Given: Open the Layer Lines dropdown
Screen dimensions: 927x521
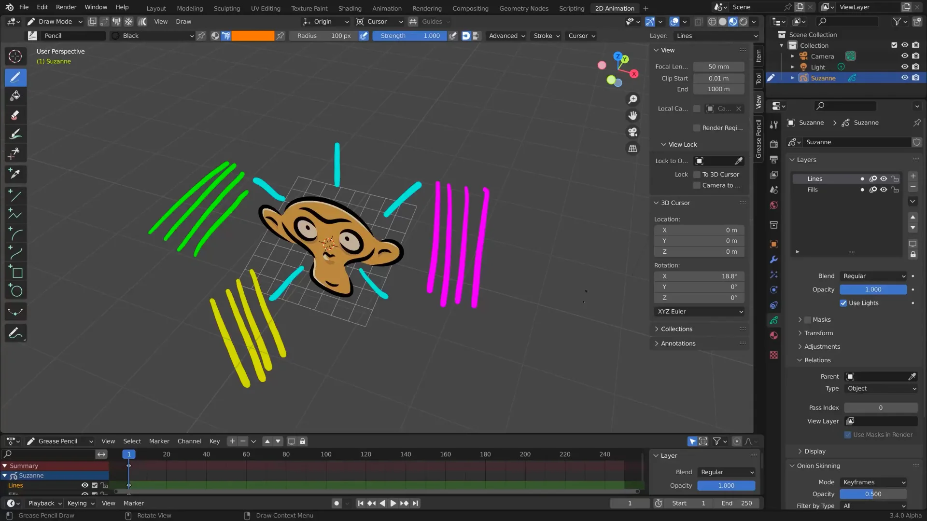Looking at the screenshot, I should pos(716,36).
